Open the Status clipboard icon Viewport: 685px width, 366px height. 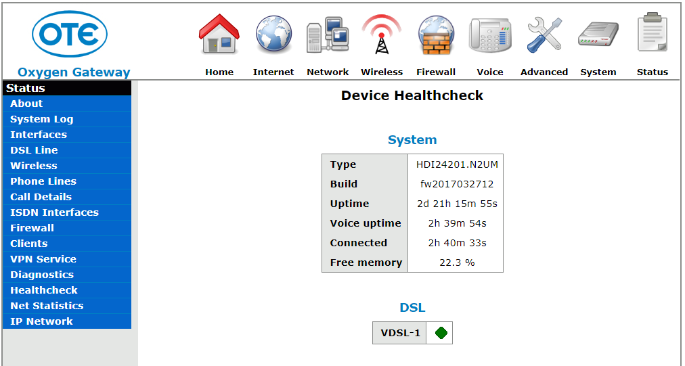click(x=653, y=32)
